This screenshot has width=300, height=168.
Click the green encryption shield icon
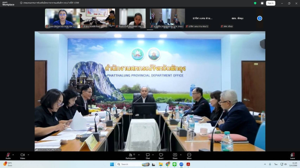tap(255, 3)
